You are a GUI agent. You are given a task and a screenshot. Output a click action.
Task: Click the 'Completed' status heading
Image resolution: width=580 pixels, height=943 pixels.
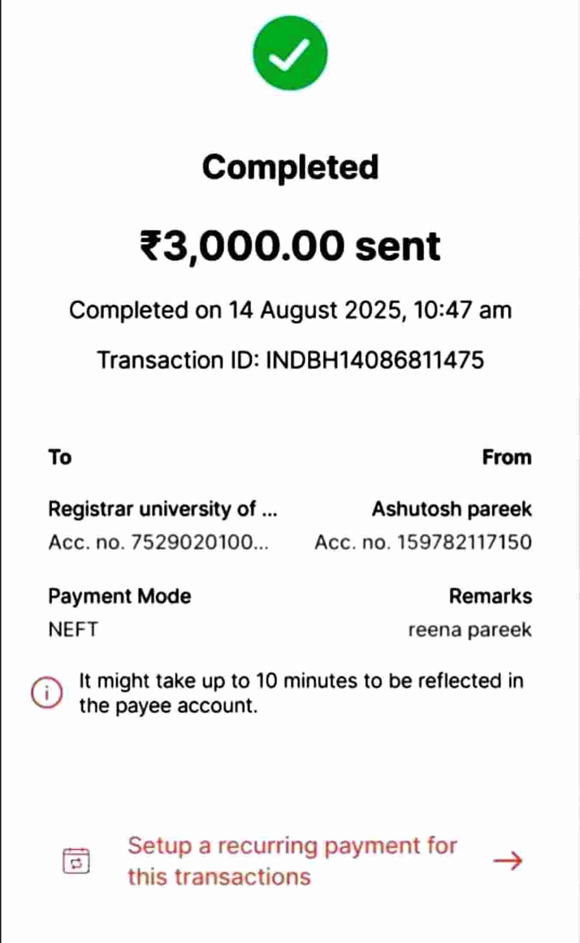click(x=290, y=167)
